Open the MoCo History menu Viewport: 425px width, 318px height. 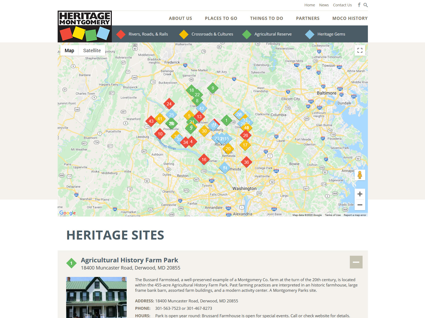[x=350, y=18]
